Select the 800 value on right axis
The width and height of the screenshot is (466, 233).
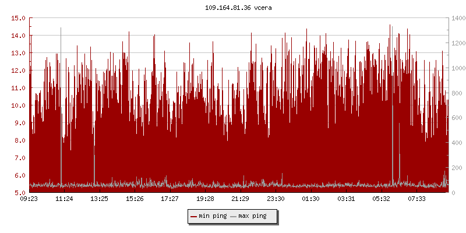pyautogui.click(x=456, y=93)
